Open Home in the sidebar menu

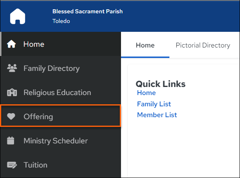61,44
